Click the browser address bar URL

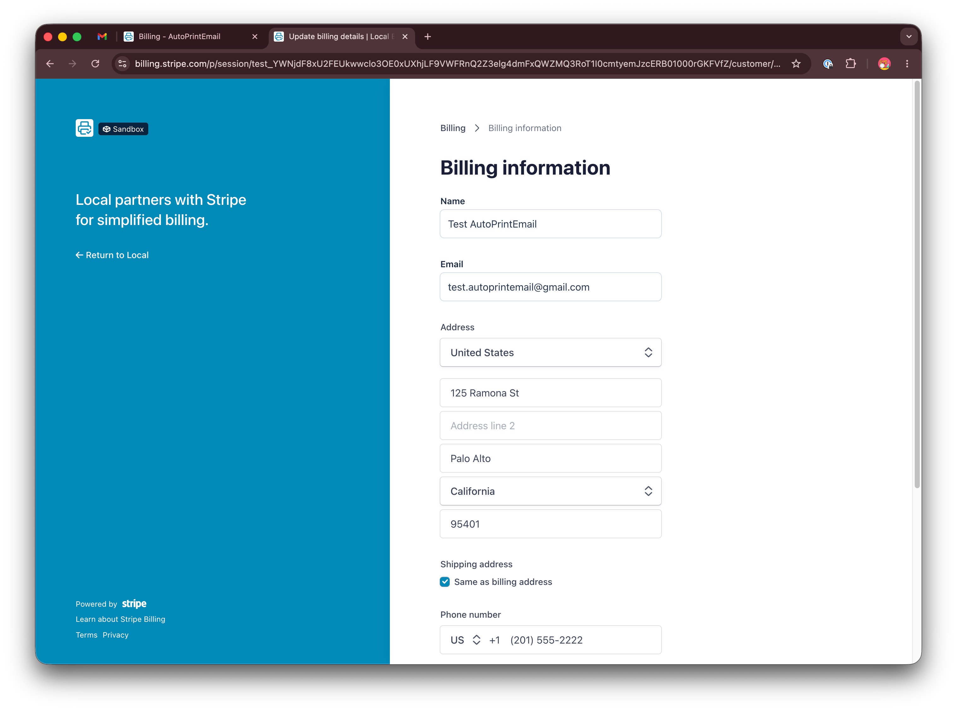pyautogui.click(x=457, y=64)
